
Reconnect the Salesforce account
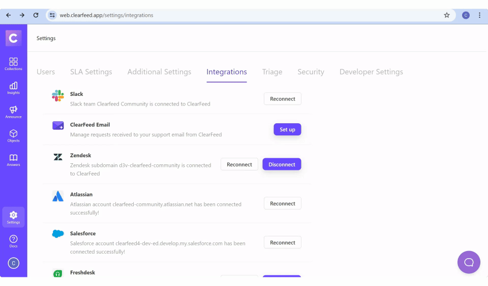click(282, 242)
